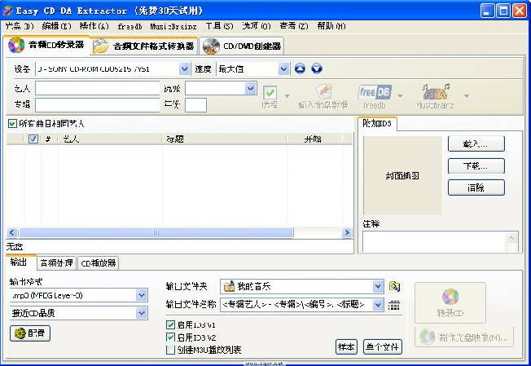The image size is (531, 366).
Task: Click the track list left scroll arrow
Action: click(x=12, y=233)
